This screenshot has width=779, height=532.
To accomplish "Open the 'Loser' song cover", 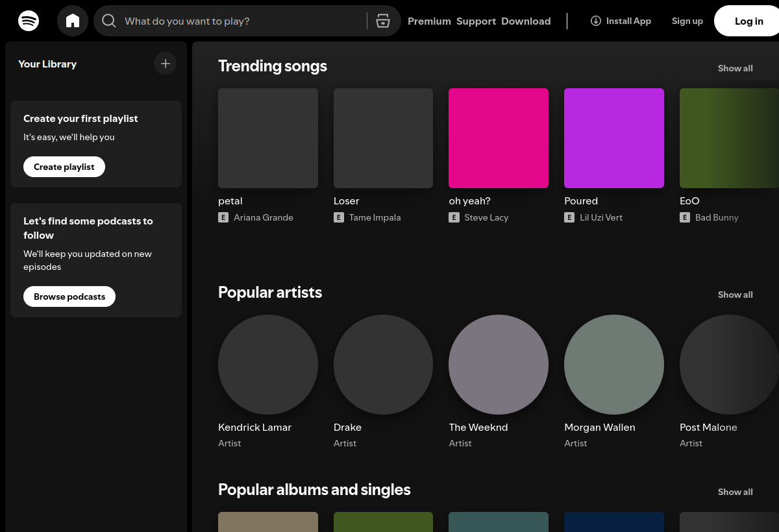I will tap(383, 138).
